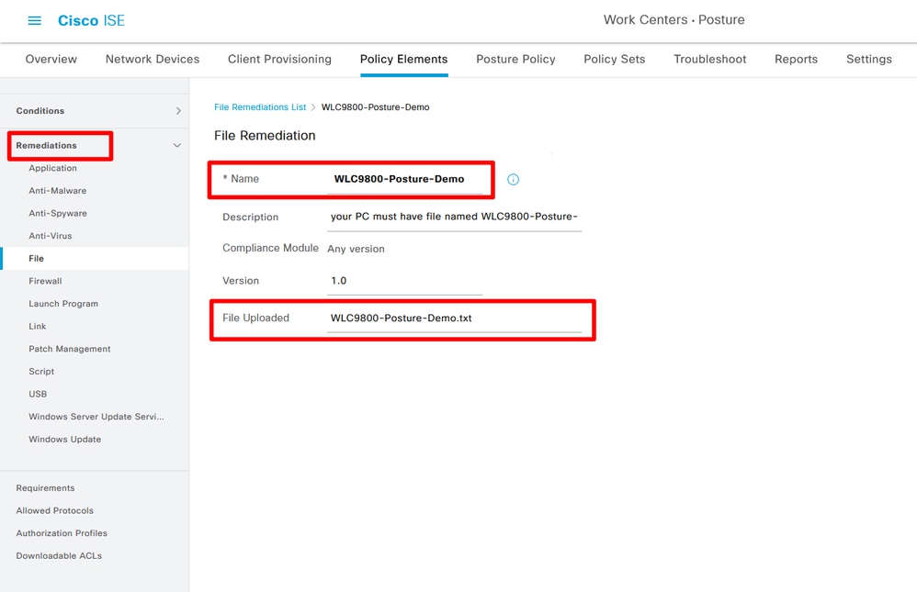Switch to Policy Sets tab
Image resolution: width=917 pixels, height=592 pixels.
coord(614,59)
